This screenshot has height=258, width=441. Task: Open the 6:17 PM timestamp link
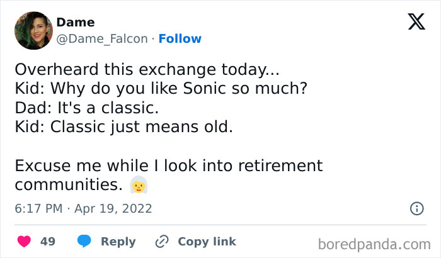pyautogui.click(x=38, y=208)
